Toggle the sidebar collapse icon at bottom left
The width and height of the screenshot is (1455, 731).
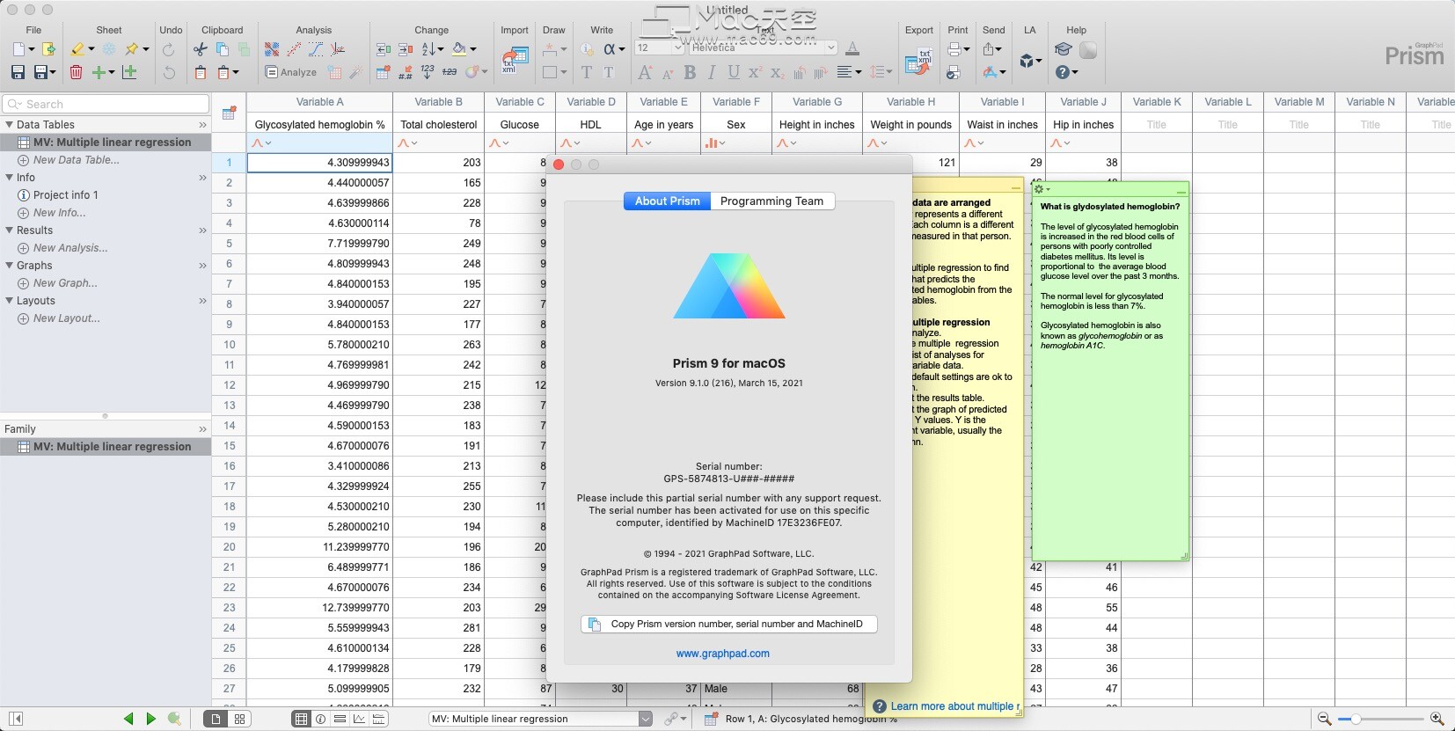point(16,719)
